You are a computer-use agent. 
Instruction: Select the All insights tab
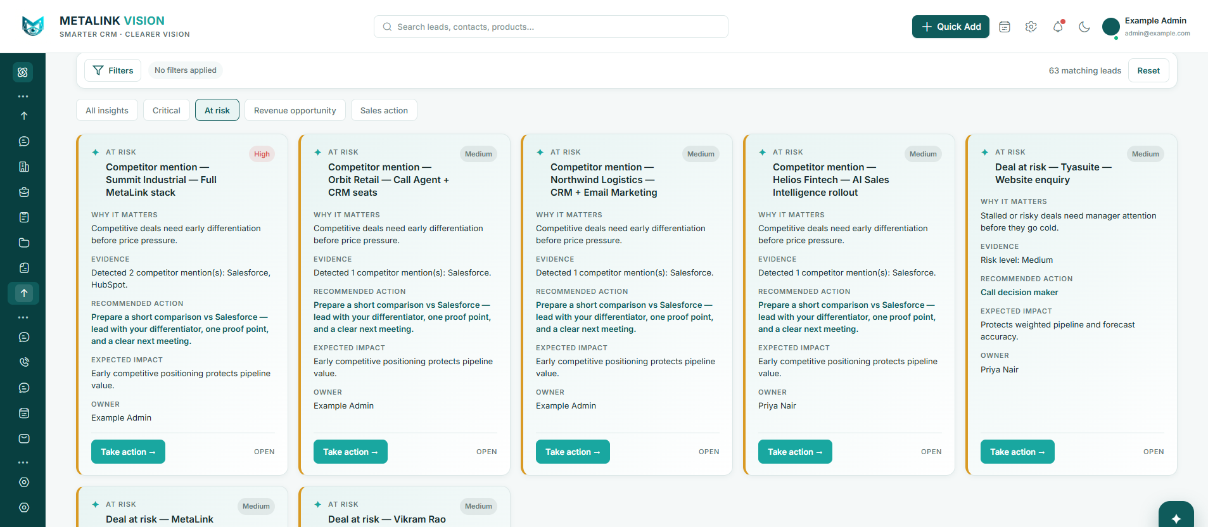[x=107, y=110]
